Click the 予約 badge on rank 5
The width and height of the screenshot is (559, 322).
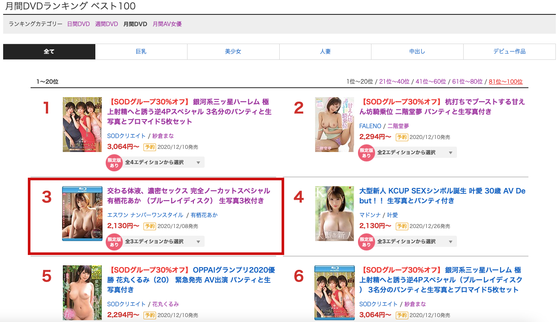(150, 315)
